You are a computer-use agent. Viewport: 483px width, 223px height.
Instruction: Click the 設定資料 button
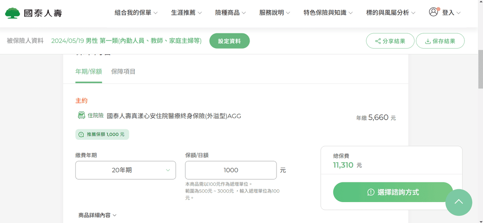(229, 41)
